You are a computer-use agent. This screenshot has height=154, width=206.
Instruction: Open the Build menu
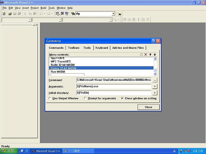[x=43, y=8]
